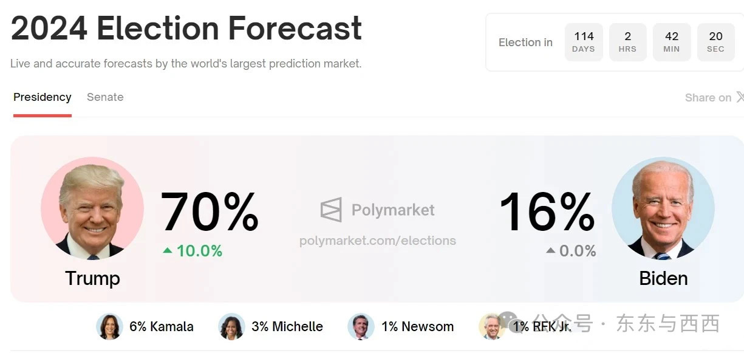The height and width of the screenshot is (353, 744).
Task: Click the 2024 Election Forecast heading
Action: point(186,28)
